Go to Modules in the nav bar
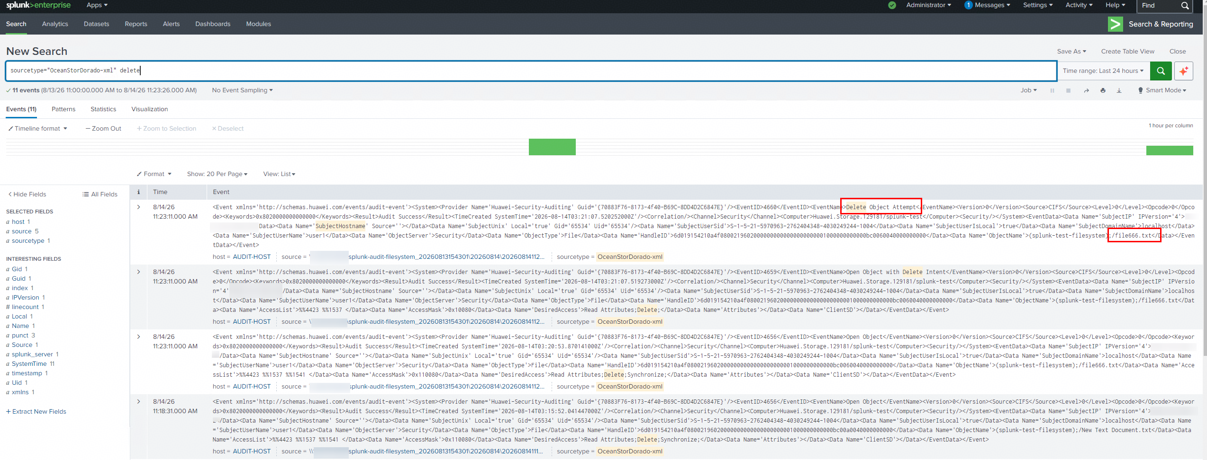1207x460 pixels. coord(258,24)
